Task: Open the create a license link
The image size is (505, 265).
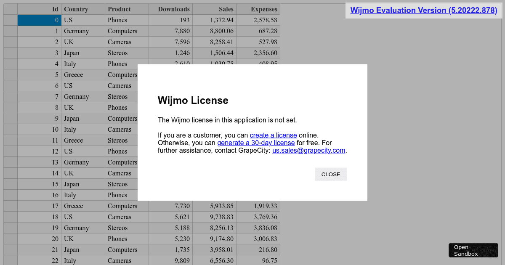Action: coord(274,135)
